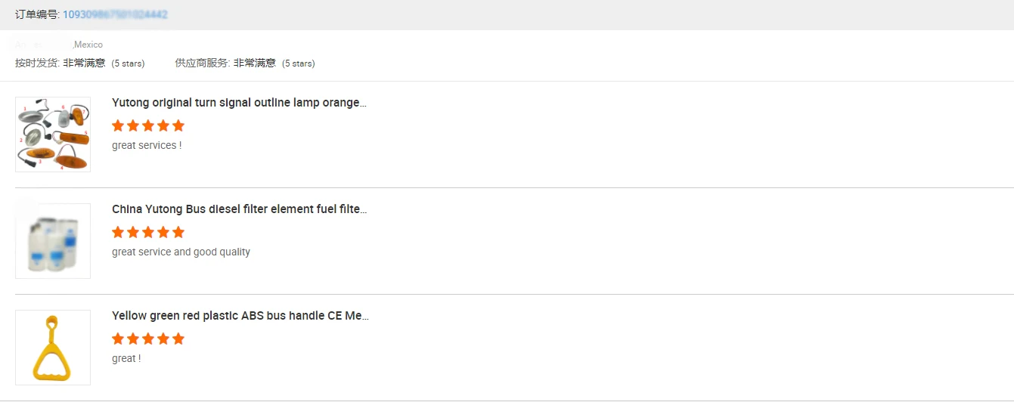Viewport: 1014px width, 402px height.
Task: Click first star of diesel filter rating
Action: click(118, 232)
